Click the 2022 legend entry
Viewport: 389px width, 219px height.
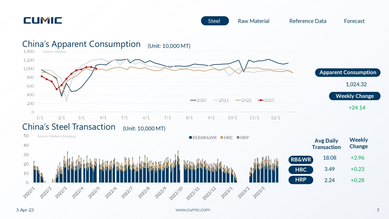click(x=243, y=100)
